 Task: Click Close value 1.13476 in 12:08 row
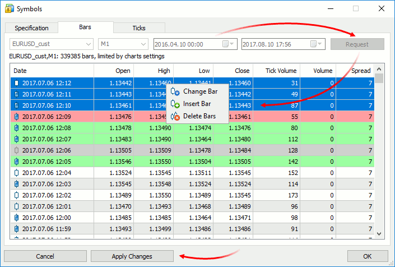tap(240, 128)
